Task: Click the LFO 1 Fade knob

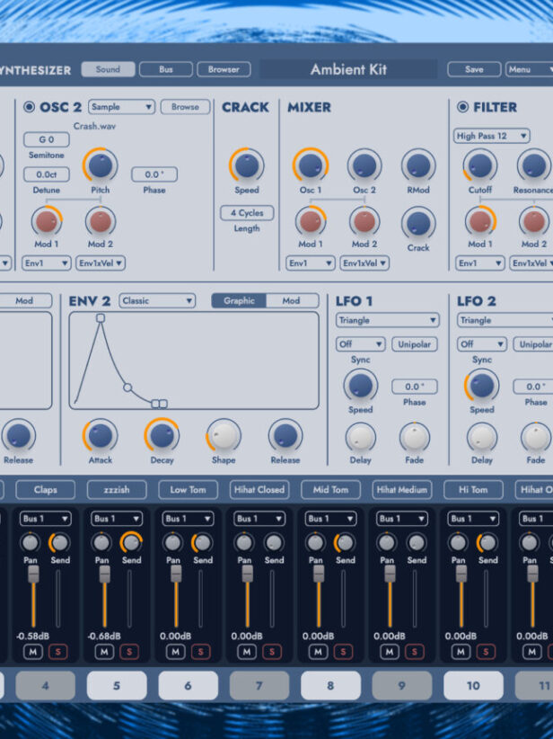Action: [414, 437]
